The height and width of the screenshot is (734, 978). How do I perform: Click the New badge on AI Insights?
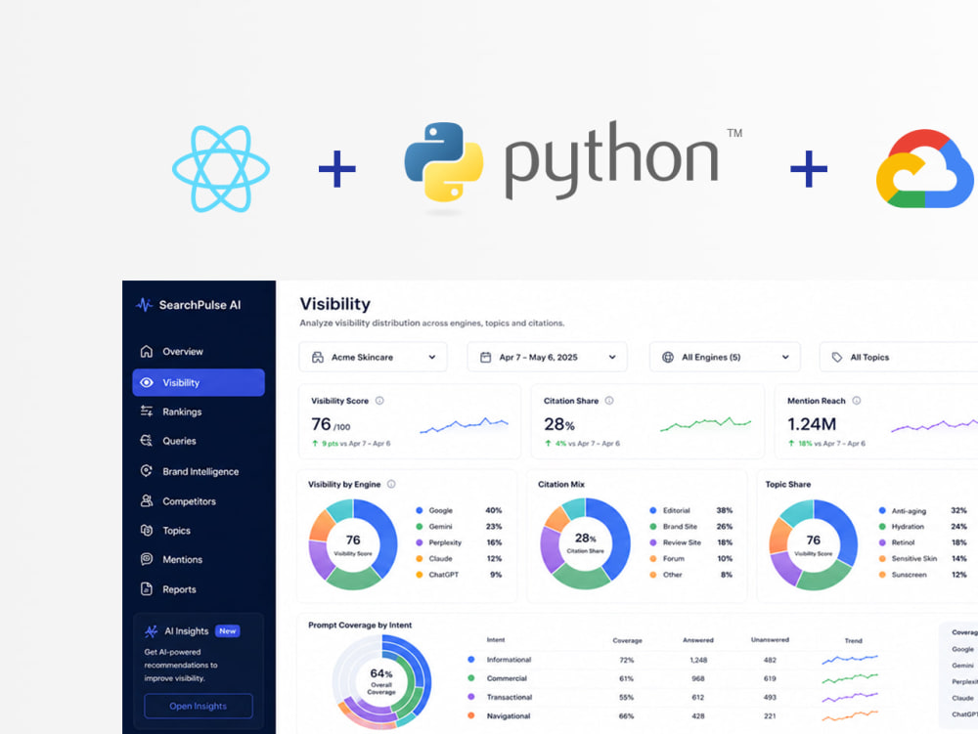click(228, 631)
